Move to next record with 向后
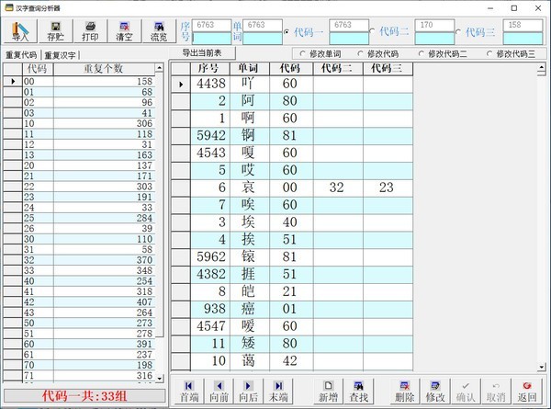The image size is (551, 409). (249, 392)
